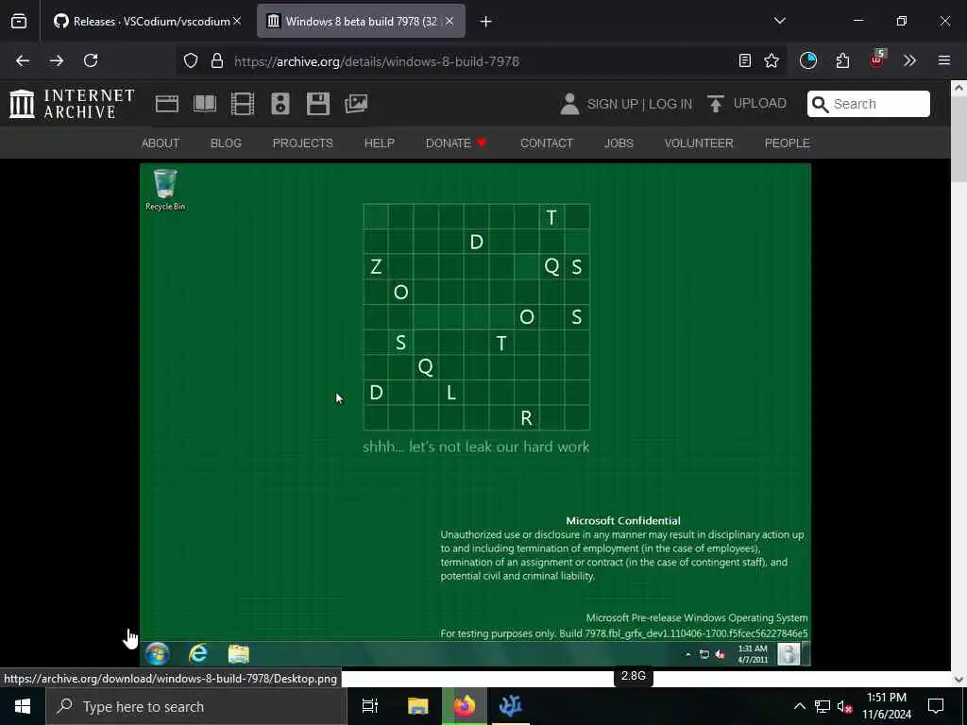Open the Audio speaker icon

[280, 104]
